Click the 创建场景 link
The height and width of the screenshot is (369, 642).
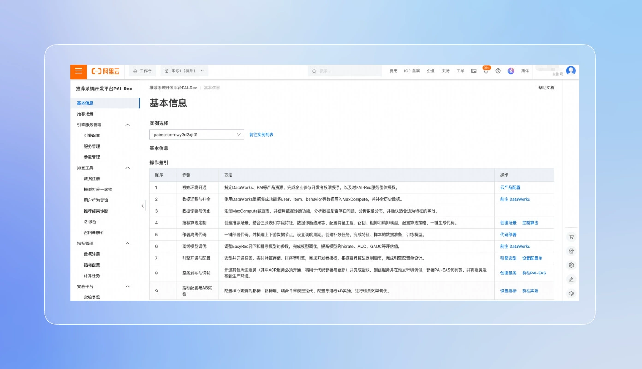coord(508,223)
